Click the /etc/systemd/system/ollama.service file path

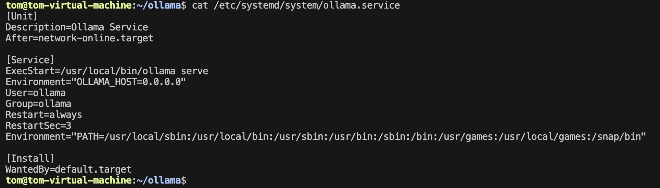[x=307, y=5]
